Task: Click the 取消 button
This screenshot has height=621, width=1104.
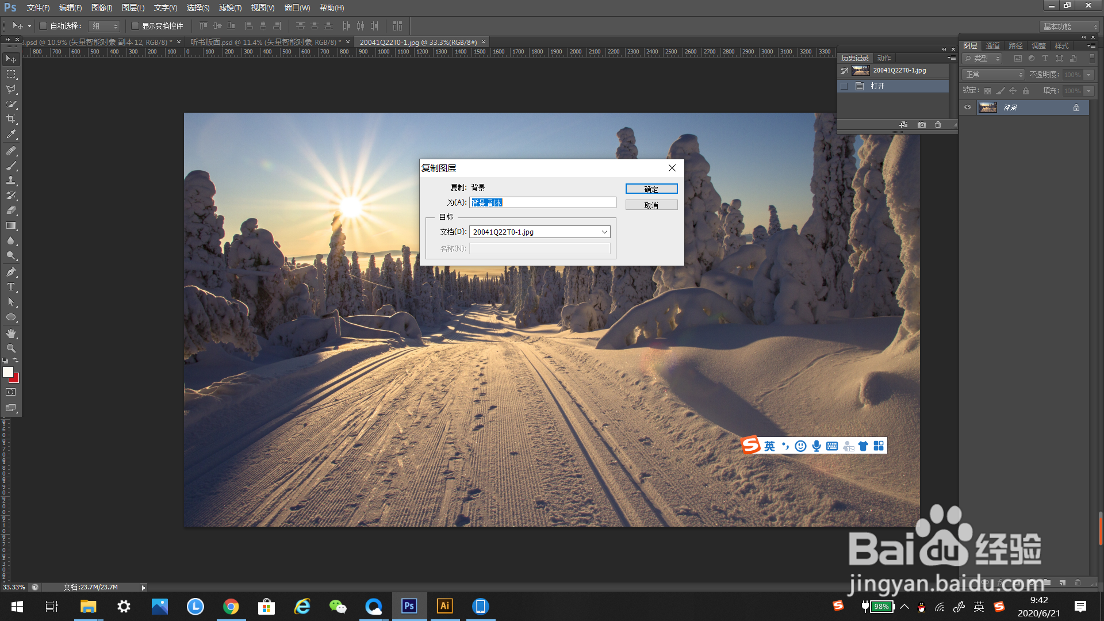Action: 651,205
